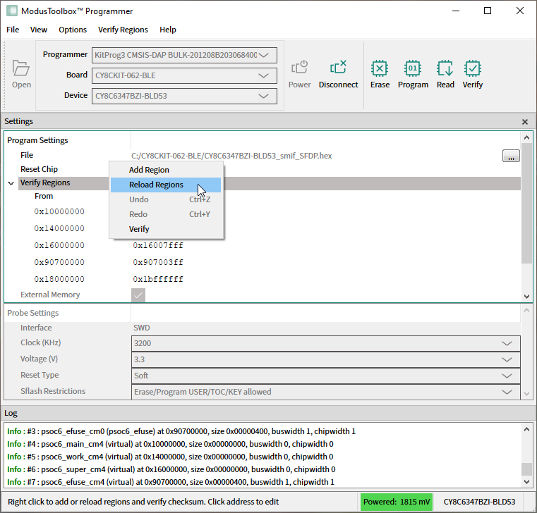Open the Programmer dropdown list

point(265,55)
